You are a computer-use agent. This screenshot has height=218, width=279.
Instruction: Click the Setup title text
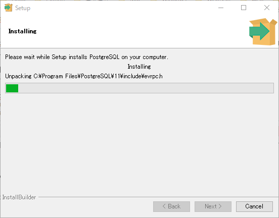tap(23, 8)
